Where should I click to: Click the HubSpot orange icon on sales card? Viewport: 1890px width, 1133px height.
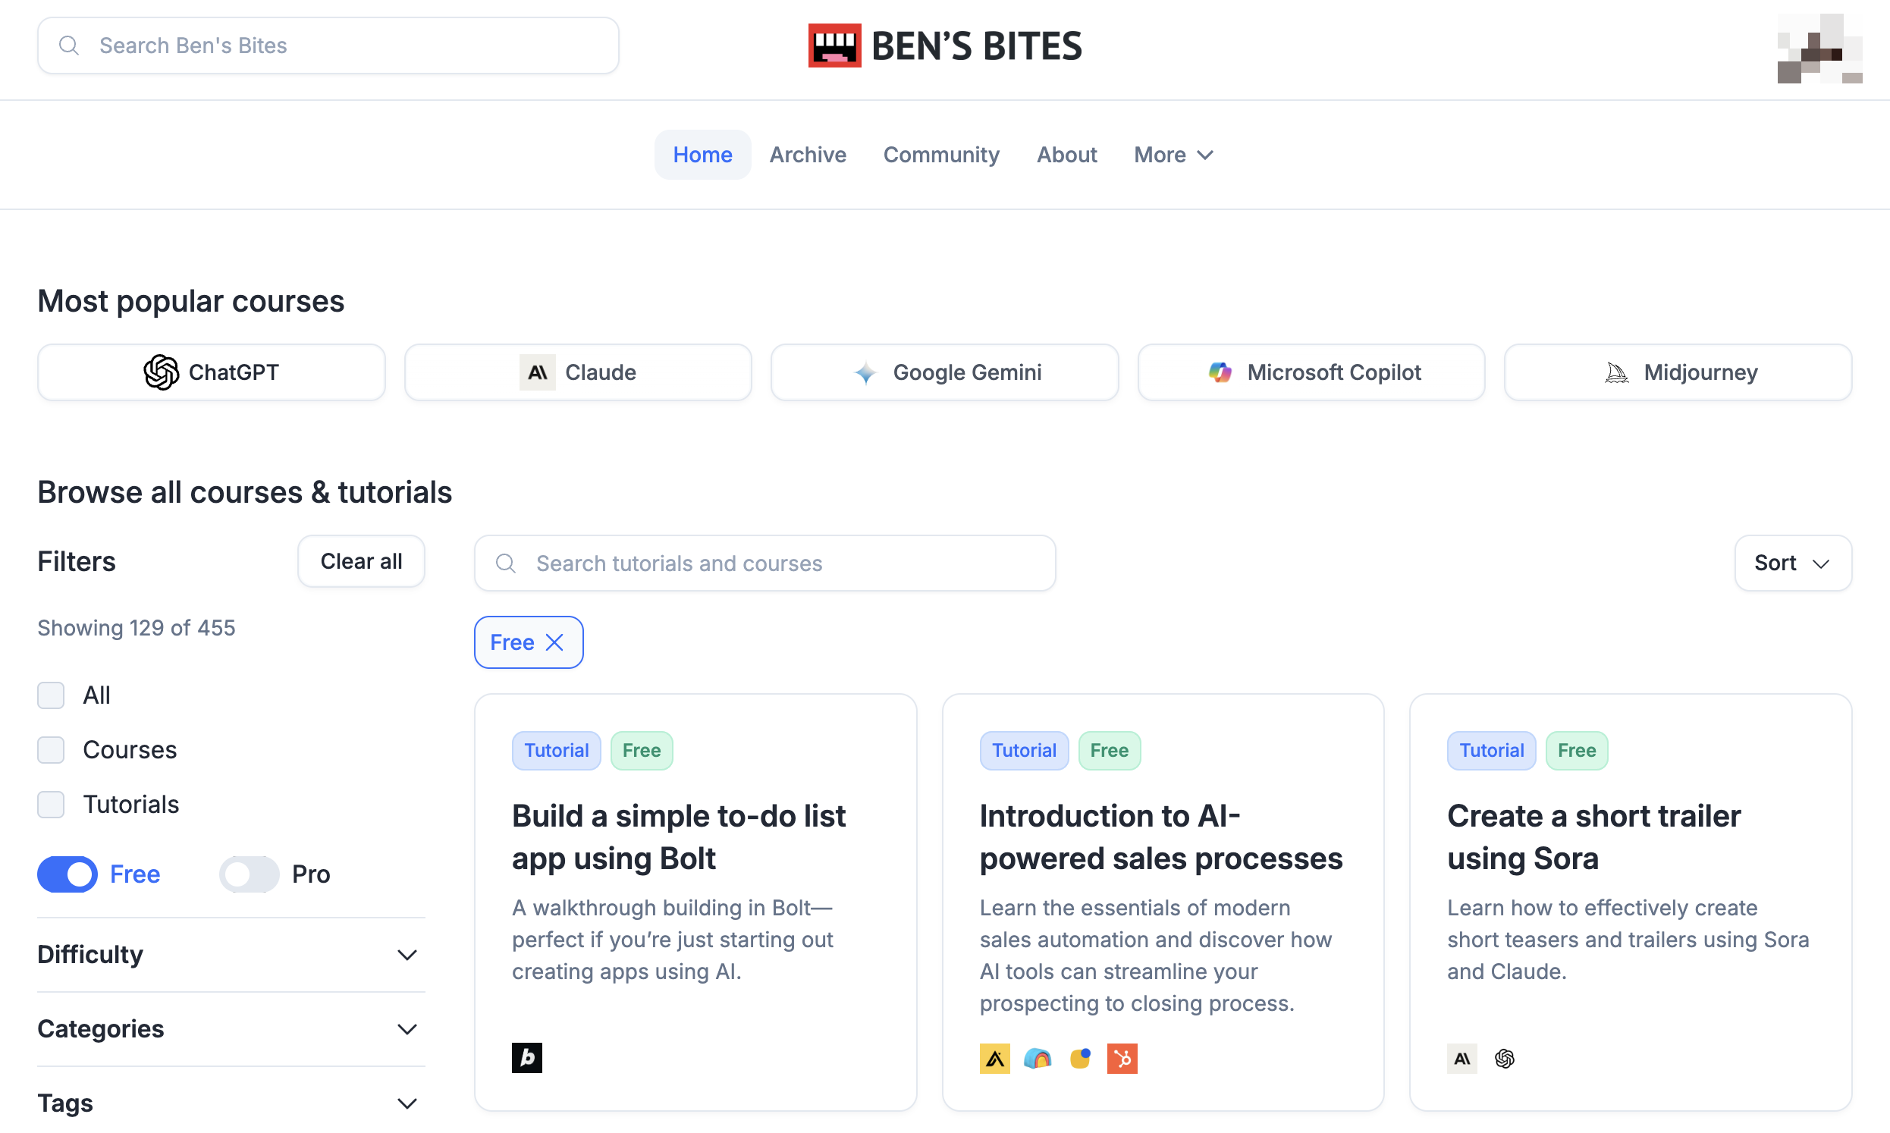(1122, 1059)
